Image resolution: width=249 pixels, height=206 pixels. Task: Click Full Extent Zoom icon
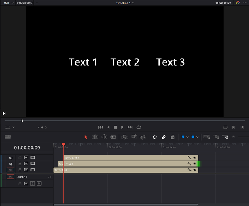point(207,137)
